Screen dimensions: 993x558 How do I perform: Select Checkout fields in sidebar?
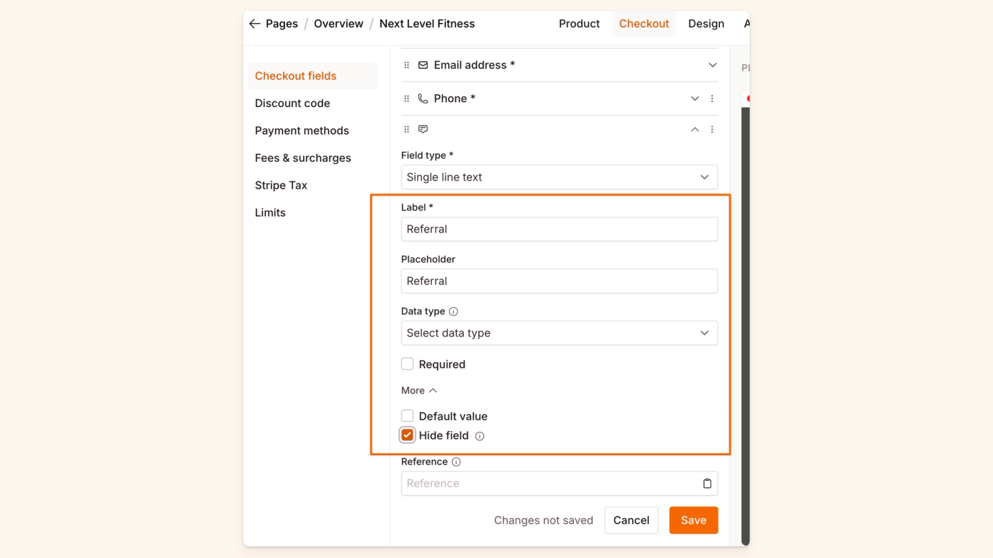tap(313, 76)
